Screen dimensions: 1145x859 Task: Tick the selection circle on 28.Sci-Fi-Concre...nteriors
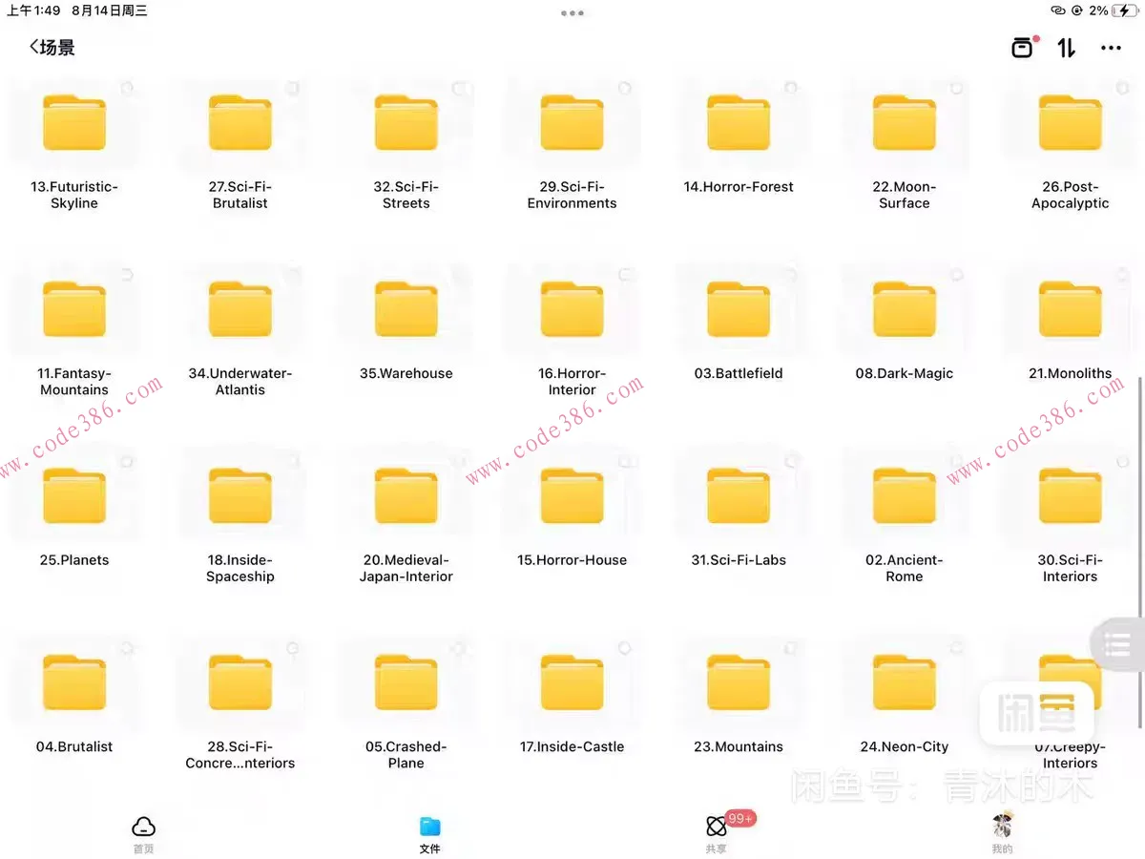coord(292,648)
